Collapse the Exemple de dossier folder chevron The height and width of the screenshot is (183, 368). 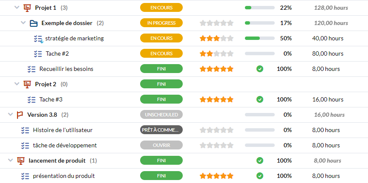click(x=23, y=23)
